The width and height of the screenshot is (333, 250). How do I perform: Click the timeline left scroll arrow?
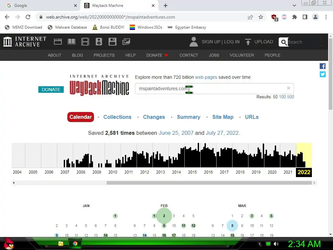(14, 183)
